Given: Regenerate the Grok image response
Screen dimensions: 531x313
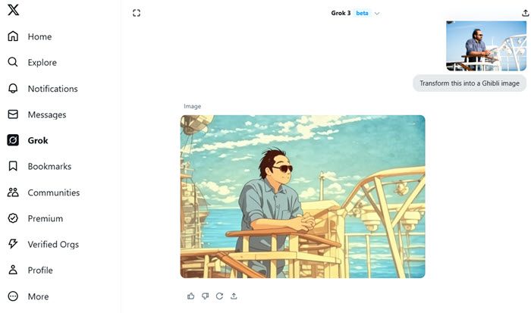Looking at the screenshot, I should pos(219,296).
